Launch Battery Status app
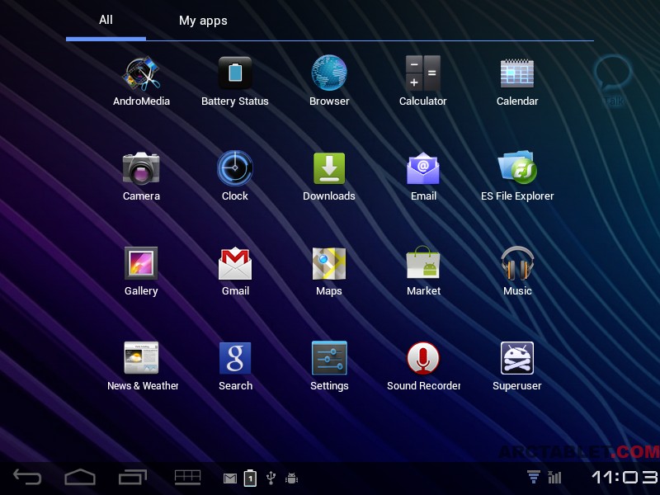Screen dimensions: 660x495 point(235,74)
